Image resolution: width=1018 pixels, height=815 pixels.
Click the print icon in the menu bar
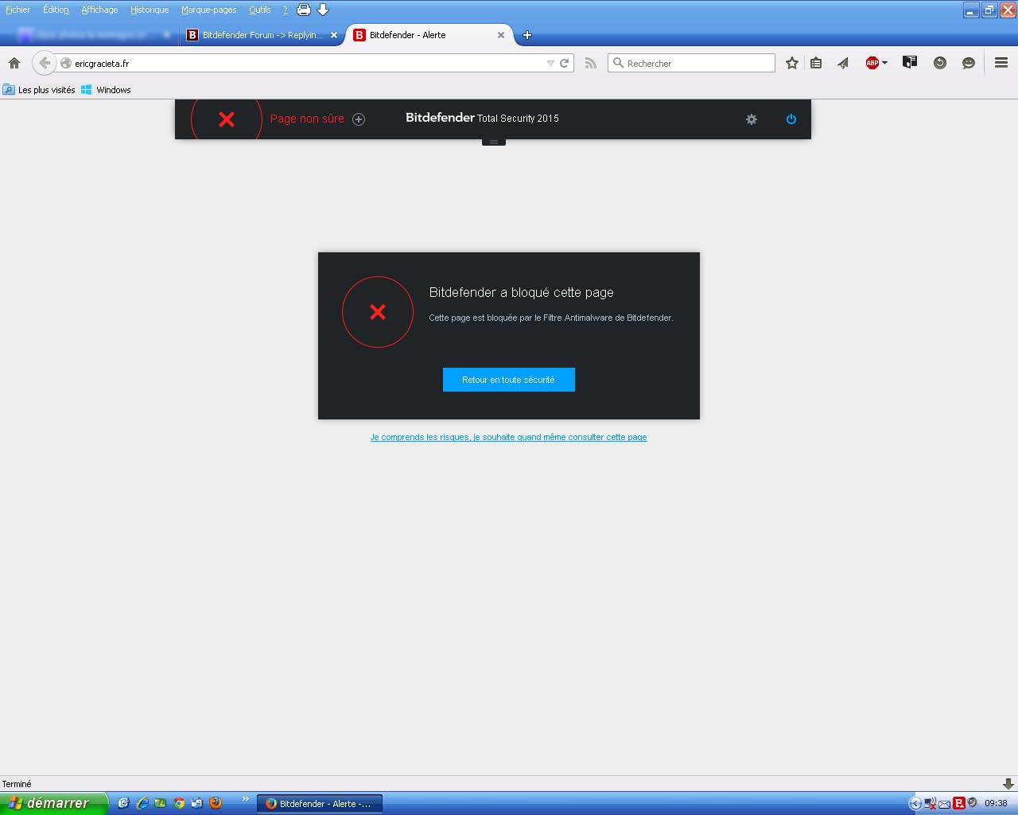pos(303,10)
